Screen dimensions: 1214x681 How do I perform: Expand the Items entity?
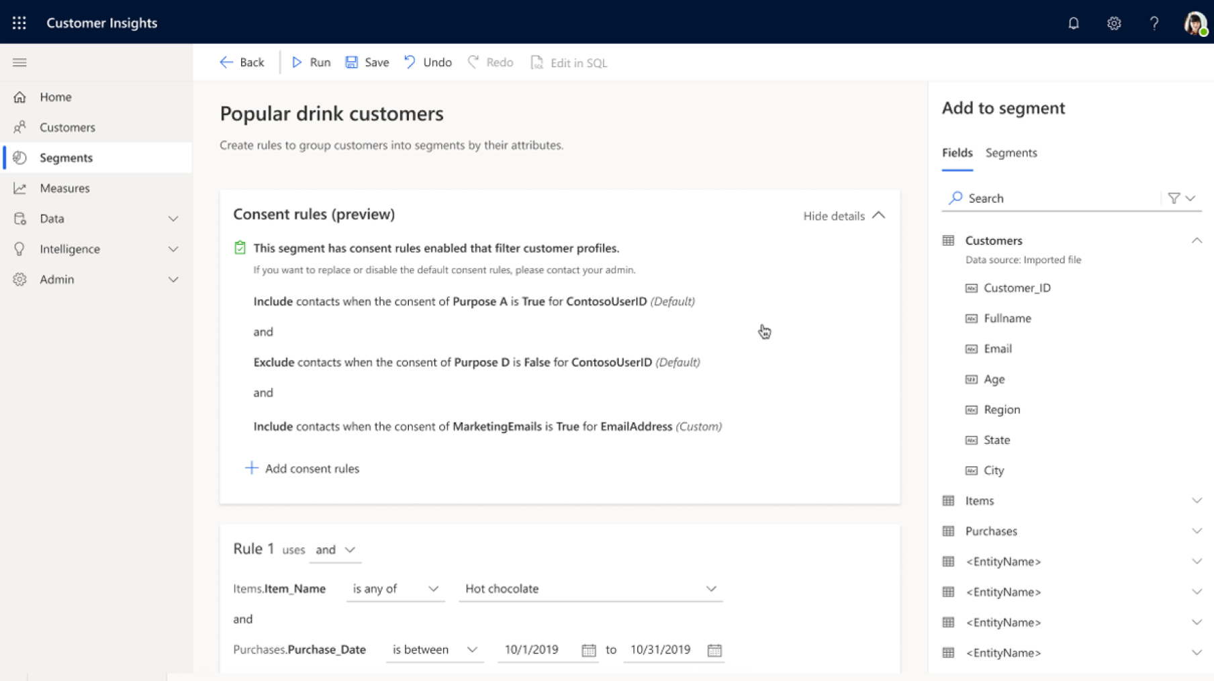click(1197, 500)
